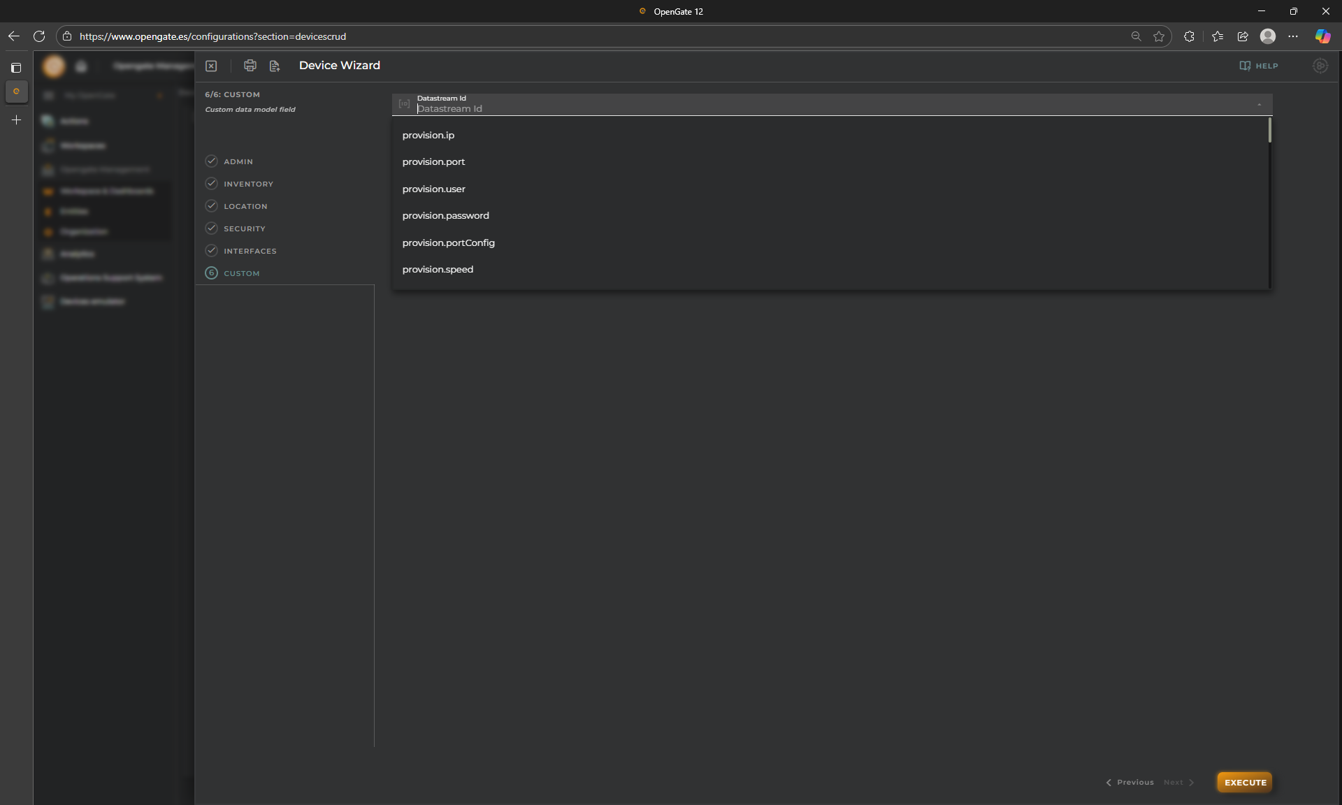Refresh the page with reload icon
1342x805 pixels.
coord(39,36)
